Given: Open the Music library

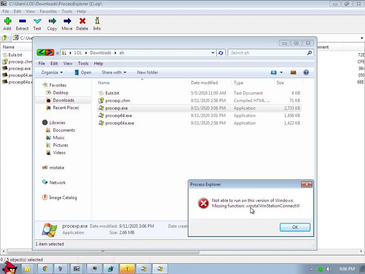Looking at the screenshot, I should click(59, 138).
